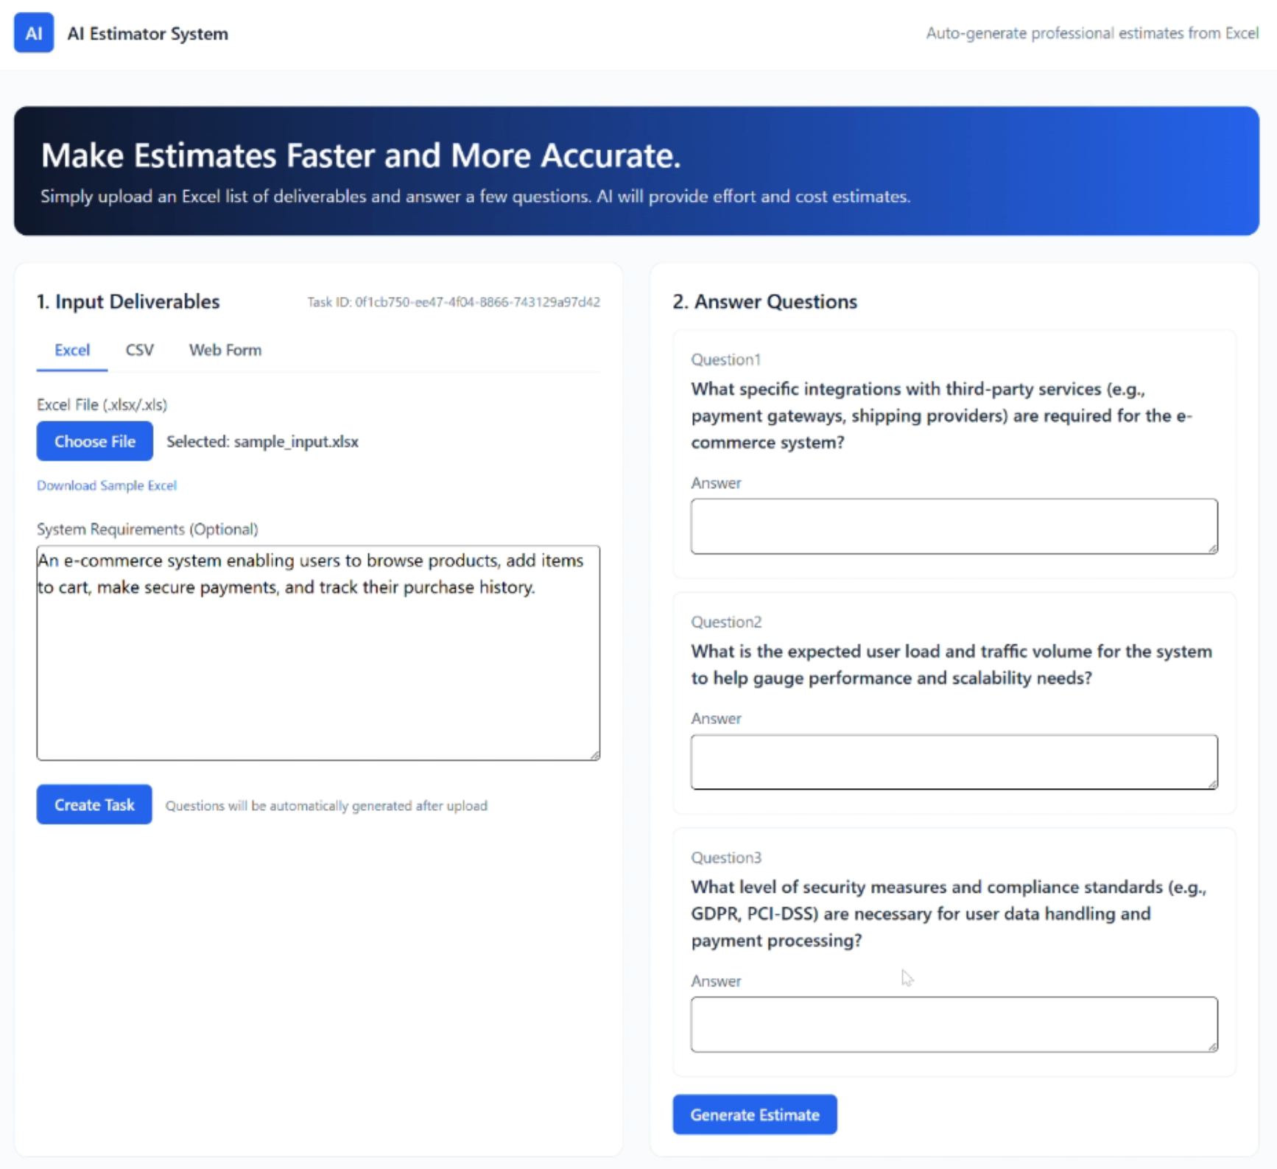Click the blue AI logo icon
This screenshot has width=1277, height=1169.
tap(34, 33)
